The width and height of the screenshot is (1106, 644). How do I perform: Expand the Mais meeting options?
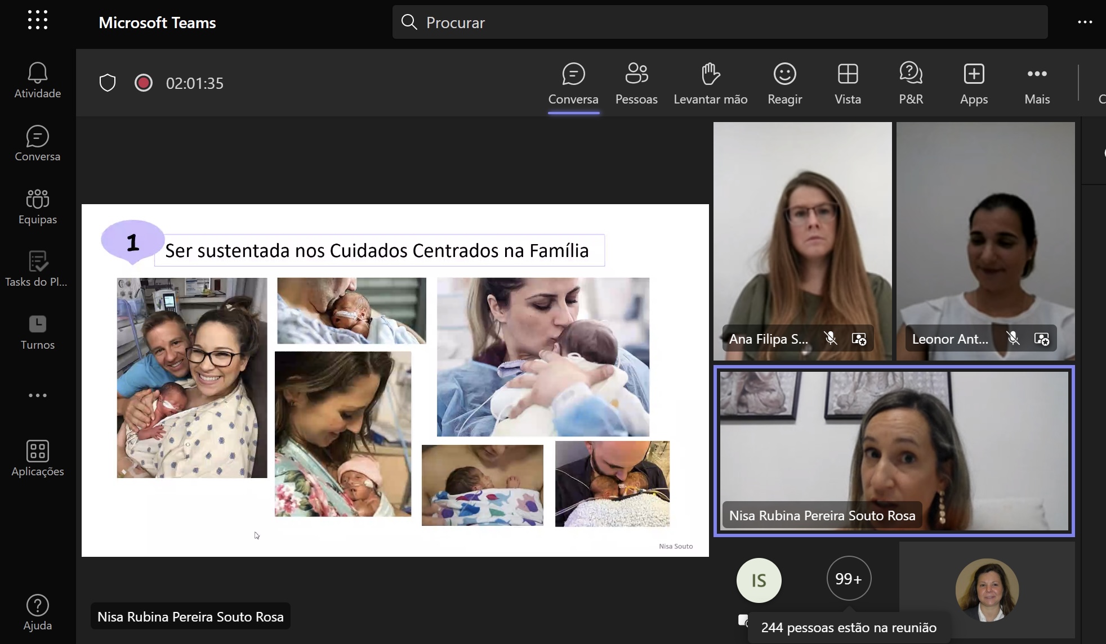click(1037, 83)
